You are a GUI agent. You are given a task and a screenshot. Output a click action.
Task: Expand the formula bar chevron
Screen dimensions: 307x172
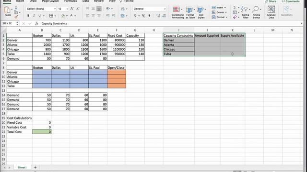pos(302,23)
